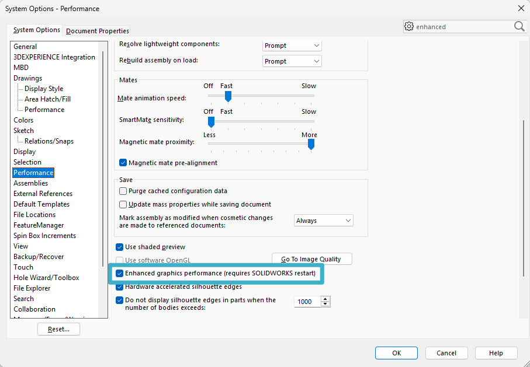Click the options category list scrollbar
This screenshot has height=367, width=530.
click(103, 159)
